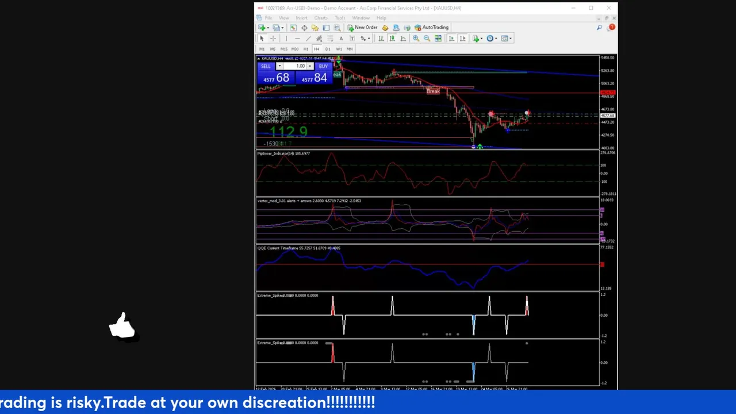Expand the indicators list dropdown
The width and height of the screenshot is (736, 414).
[x=481, y=39]
